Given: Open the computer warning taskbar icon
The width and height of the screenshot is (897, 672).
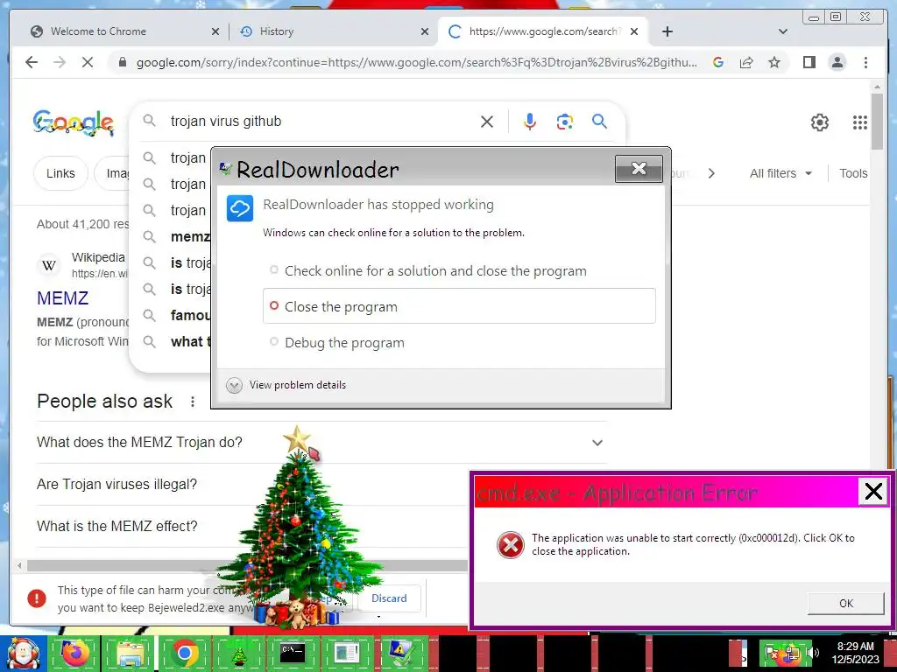Looking at the screenshot, I should pos(401,653).
